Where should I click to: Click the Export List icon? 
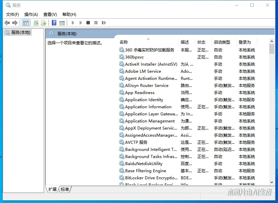click(x=44, y=23)
